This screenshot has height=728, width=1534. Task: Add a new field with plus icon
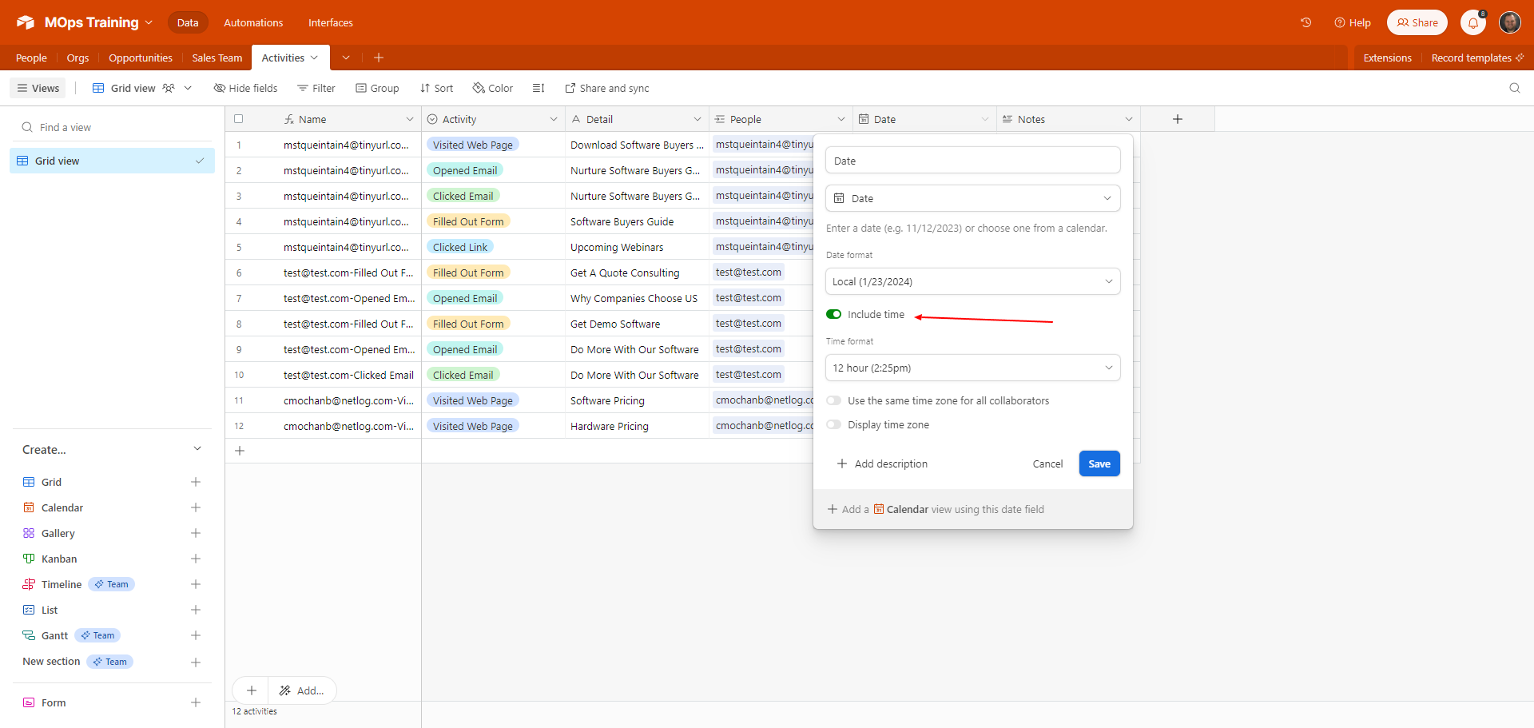[x=1177, y=119]
